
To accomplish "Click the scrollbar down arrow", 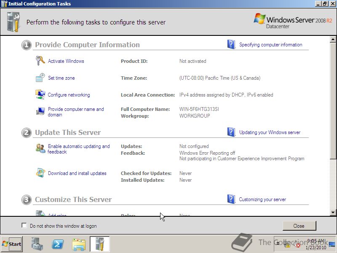I will click(333, 212).
